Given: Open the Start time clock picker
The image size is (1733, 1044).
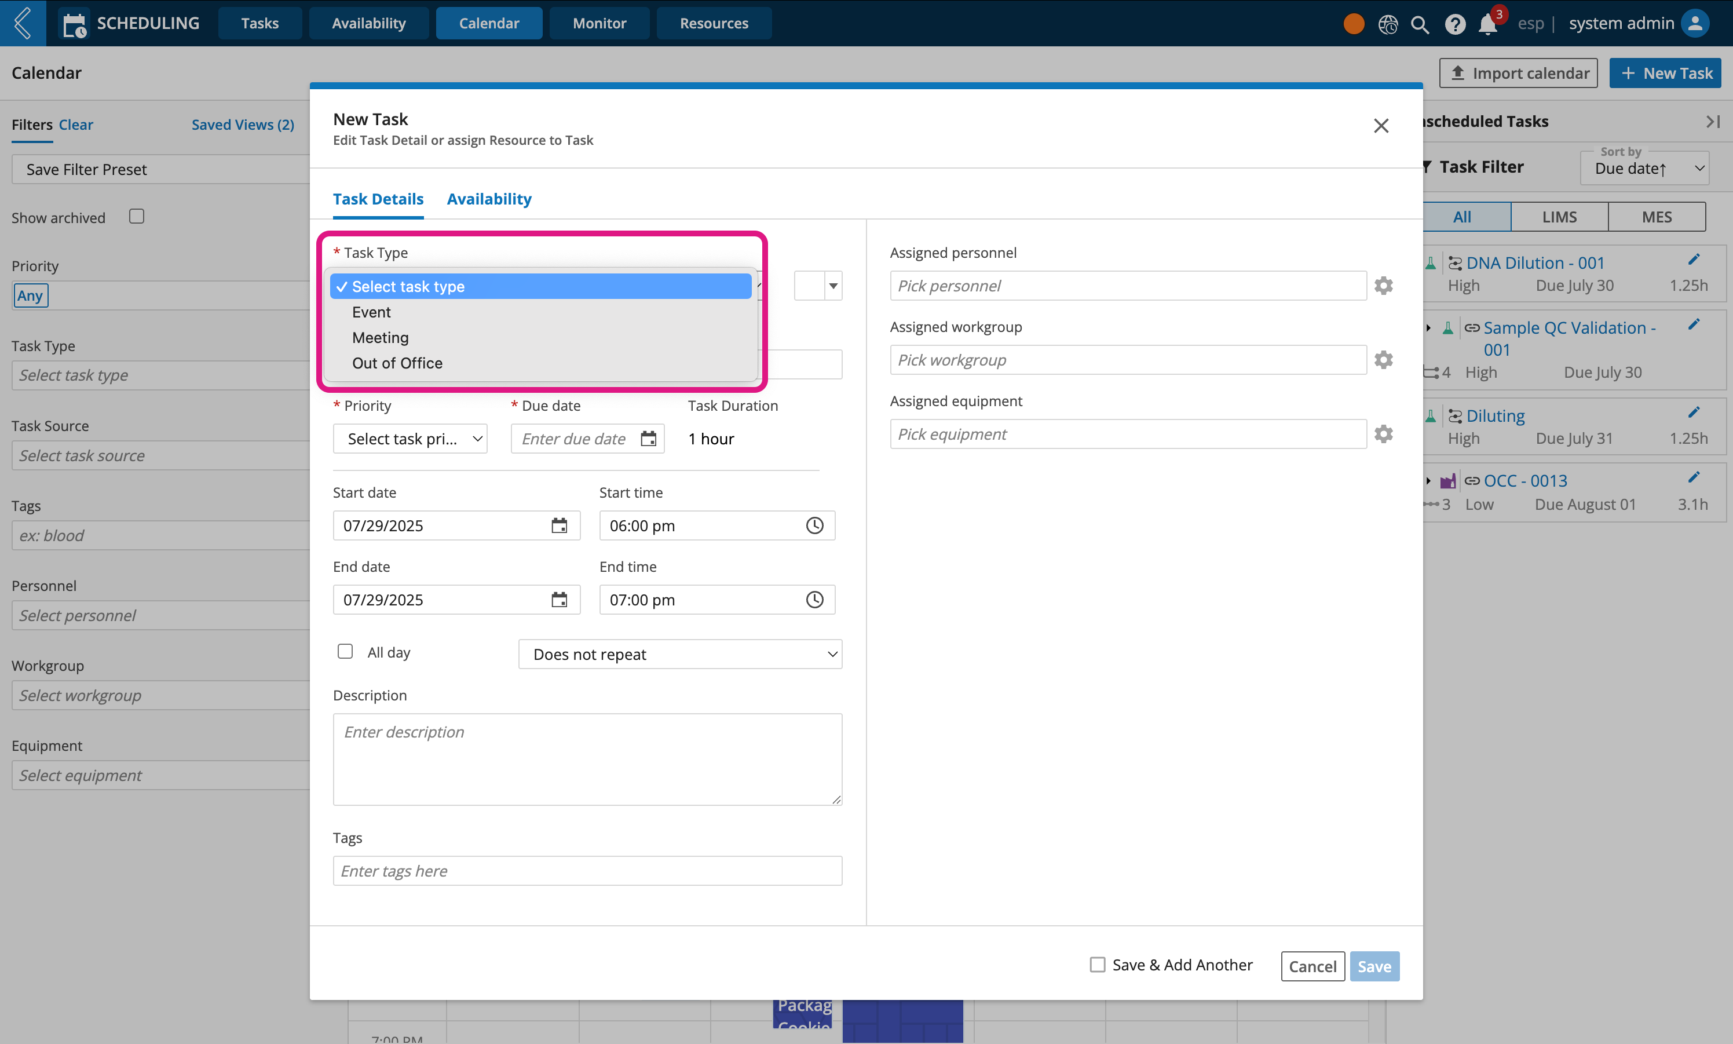Looking at the screenshot, I should click(814, 525).
